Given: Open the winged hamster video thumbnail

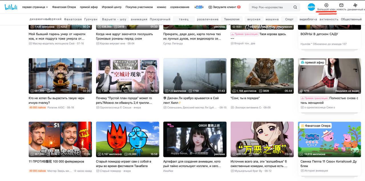Looking at the screenshot, I should coord(60,76).
